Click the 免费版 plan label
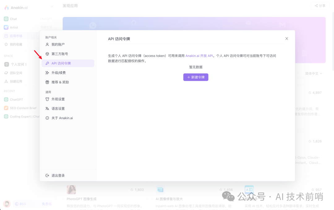 47,204
